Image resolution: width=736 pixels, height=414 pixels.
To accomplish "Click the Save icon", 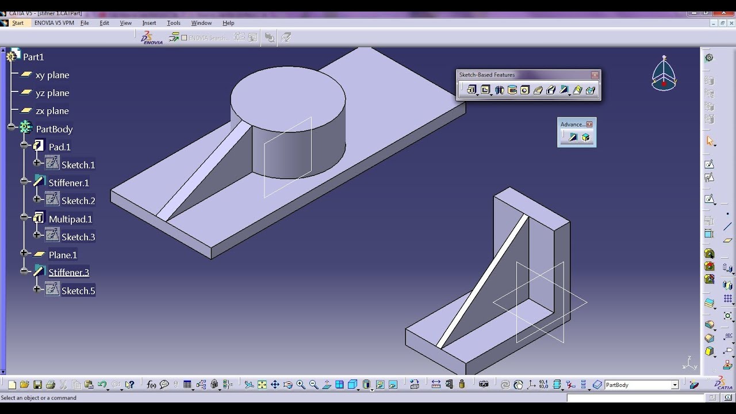I will pyautogui.click(x=37, y=385).
